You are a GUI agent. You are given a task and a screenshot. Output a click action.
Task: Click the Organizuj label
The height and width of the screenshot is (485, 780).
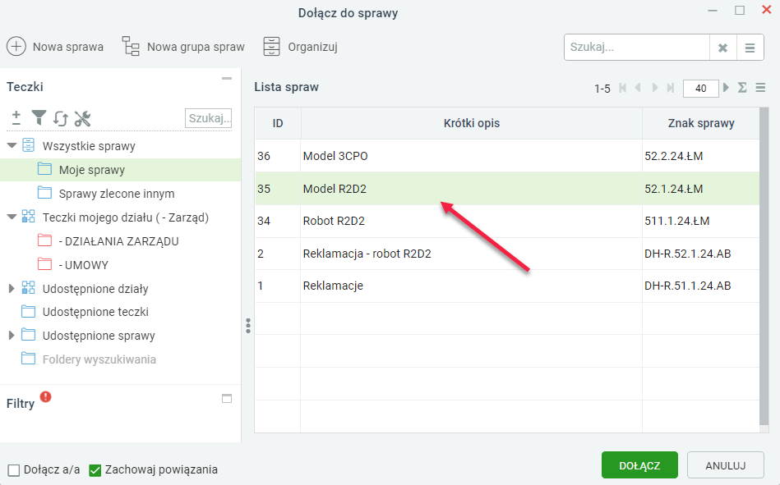[313, 48]
